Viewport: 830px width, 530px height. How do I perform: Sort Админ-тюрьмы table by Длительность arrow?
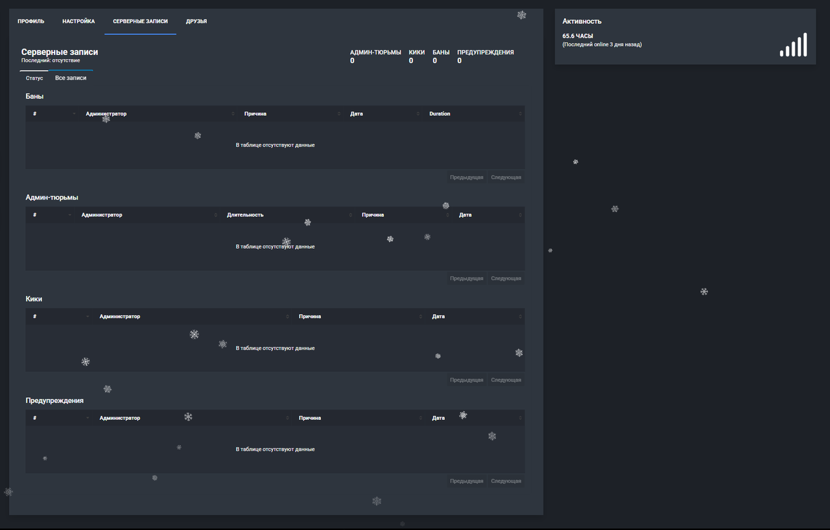[x=350, y=215]
